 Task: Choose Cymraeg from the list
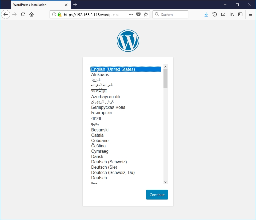tap(126, 151)
